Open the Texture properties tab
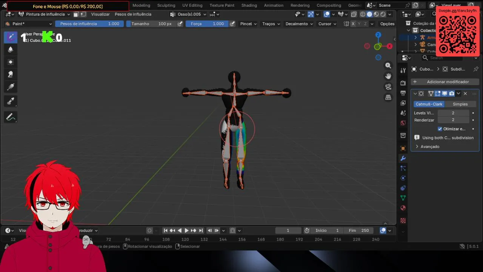 (x=403, y=220)
